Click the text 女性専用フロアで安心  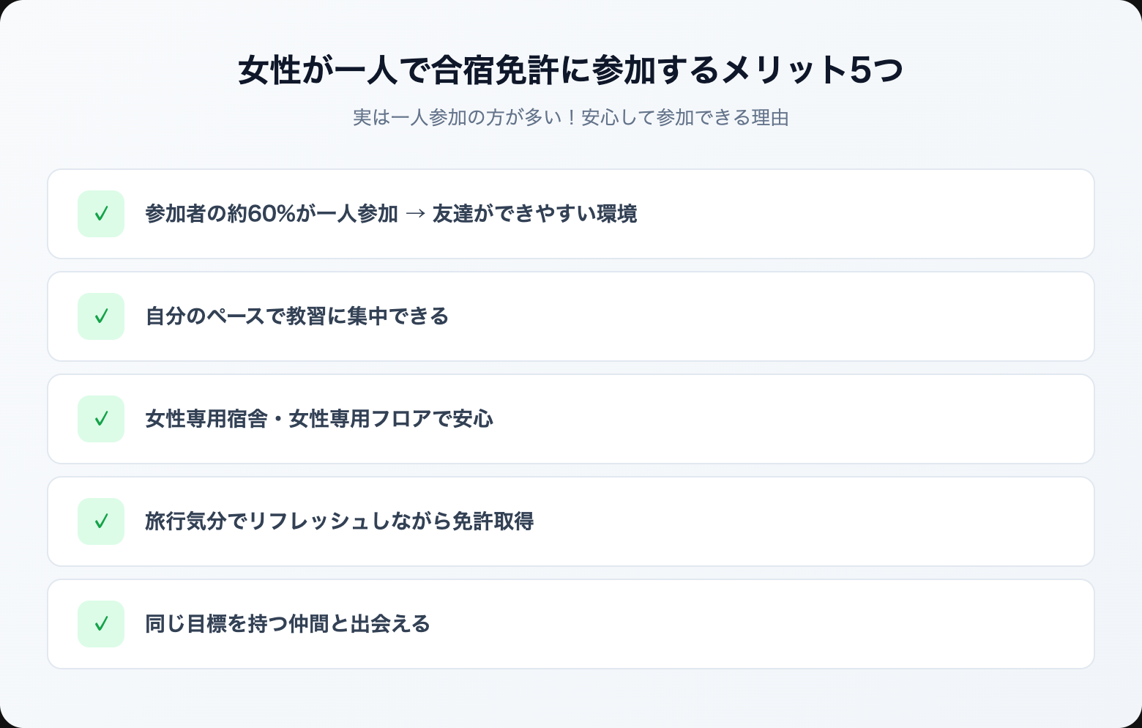pyautogui.click(x=391, y=419)
